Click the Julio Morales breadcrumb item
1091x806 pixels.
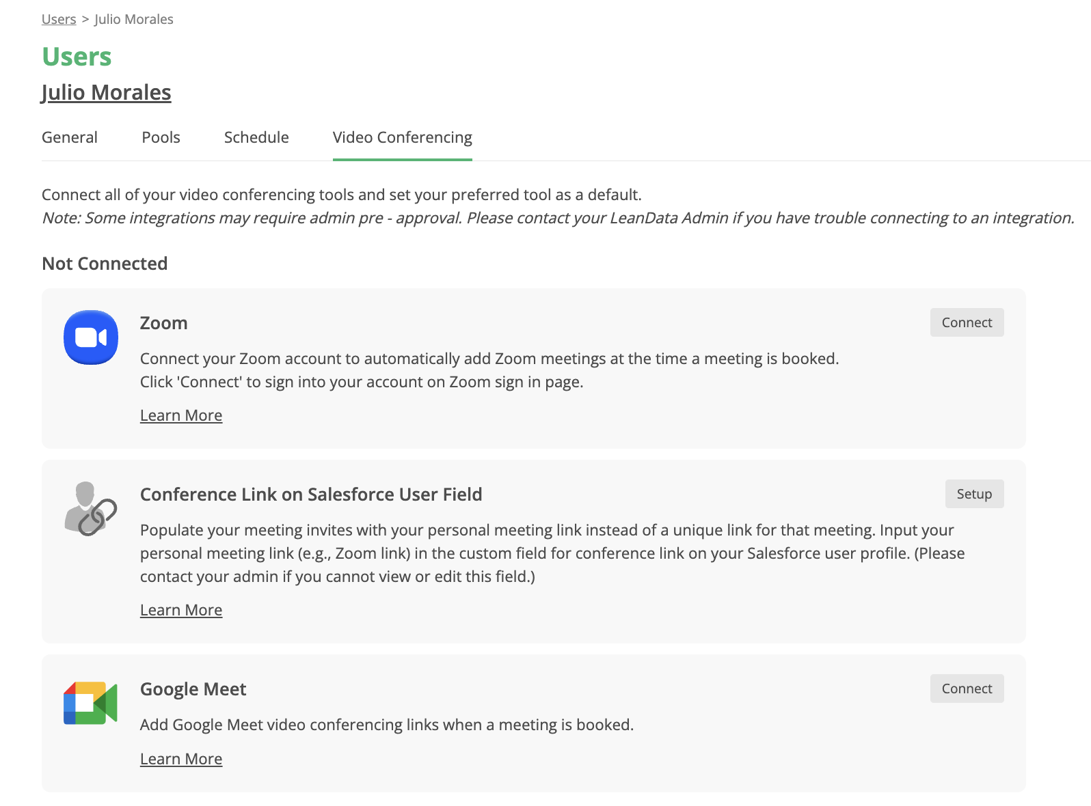pos(134,19)
